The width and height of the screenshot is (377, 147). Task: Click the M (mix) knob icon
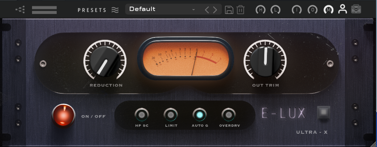point(328,10)
